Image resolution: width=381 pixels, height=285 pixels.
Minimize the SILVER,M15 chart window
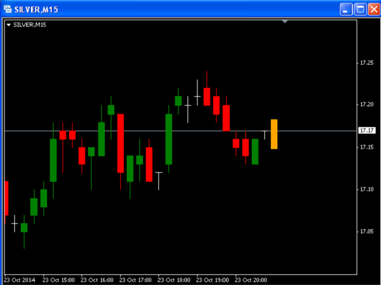pyautogui.click(x=346, y=9)
